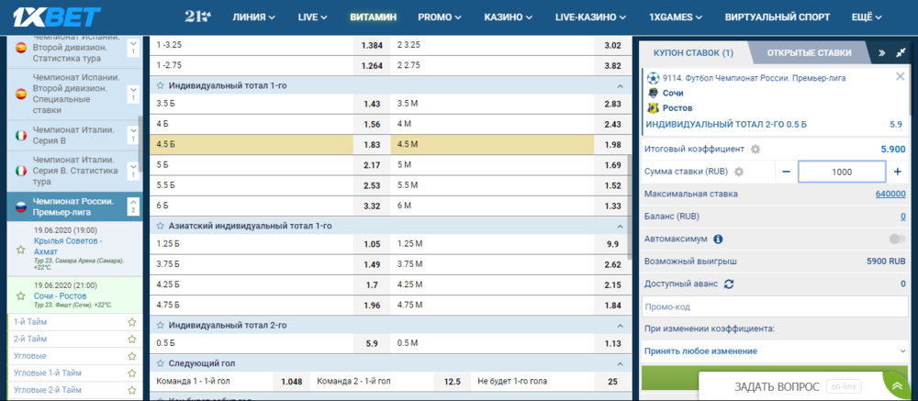Click the markets list vertical scrollbar

630,207
